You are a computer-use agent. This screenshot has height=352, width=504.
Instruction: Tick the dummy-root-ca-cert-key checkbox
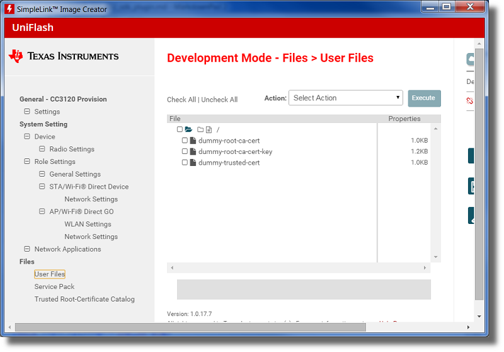[185, 151]
